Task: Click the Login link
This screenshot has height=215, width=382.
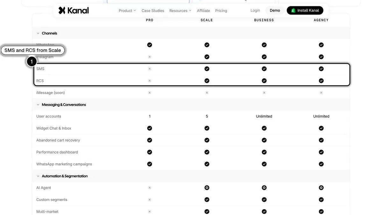Action: point(255,11)
